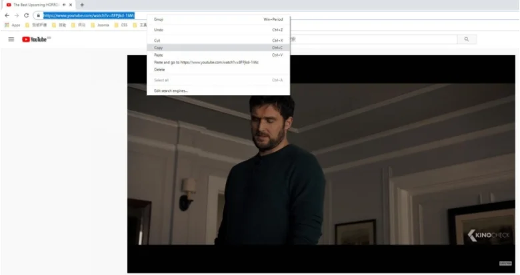The width and height of the screenshot is (520, 275).
Task: Click the browser forward arrow
Action: click(16, 15)
